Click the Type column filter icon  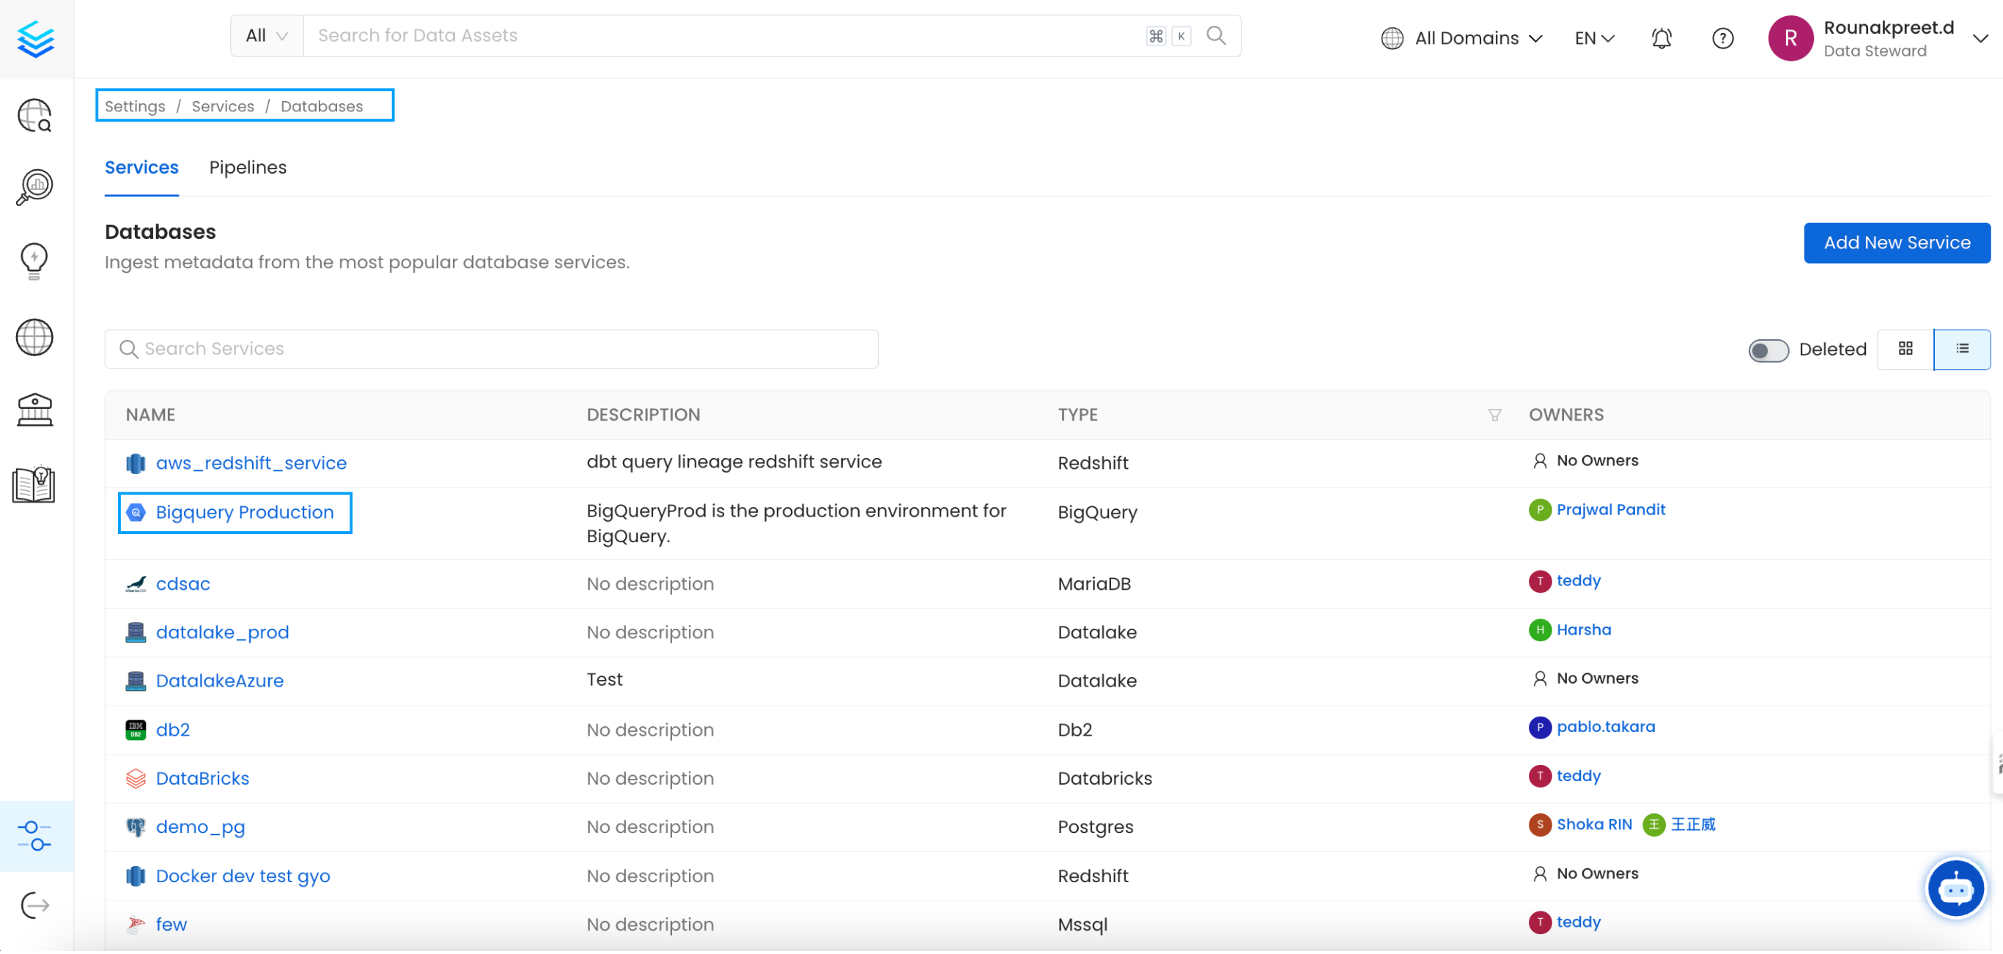pyautogui.click(x=1494, y=416)
